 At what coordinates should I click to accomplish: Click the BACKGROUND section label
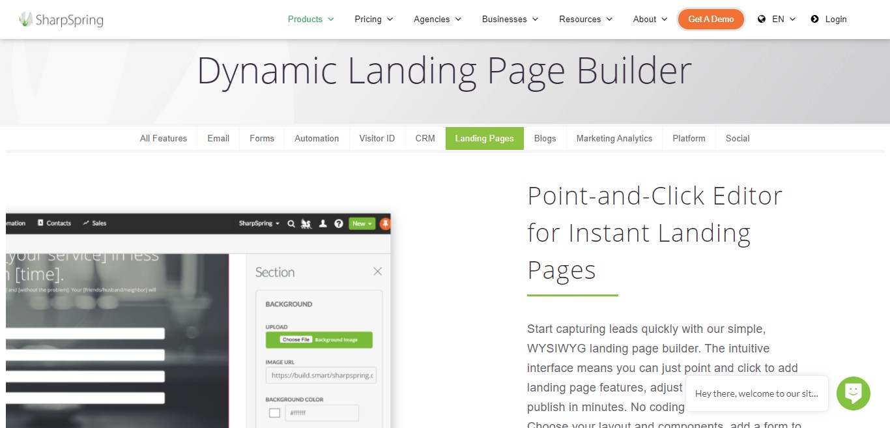click(x=289, y=304)
